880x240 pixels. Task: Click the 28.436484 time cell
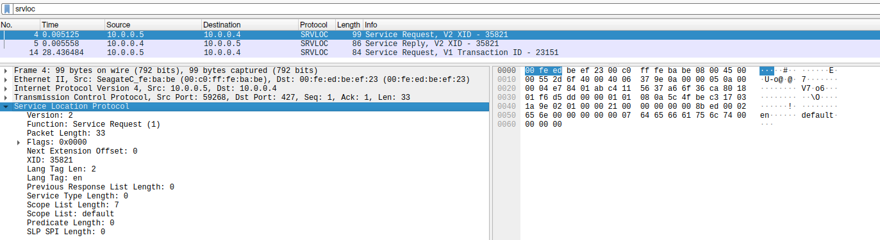point(63,52)
